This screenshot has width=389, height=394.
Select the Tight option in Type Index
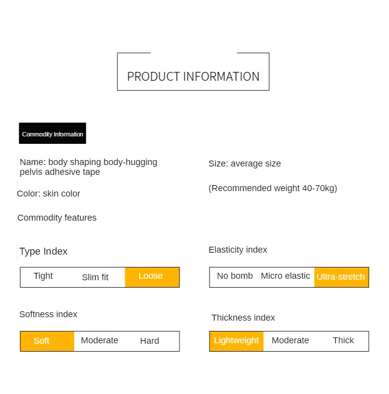click(43, 276)
